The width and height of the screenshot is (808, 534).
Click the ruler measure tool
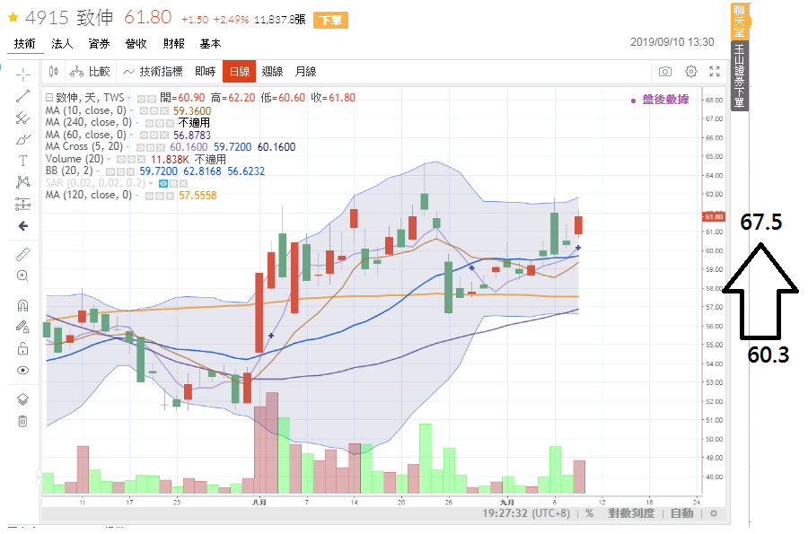pyautogui.click(x=23, y=255)
